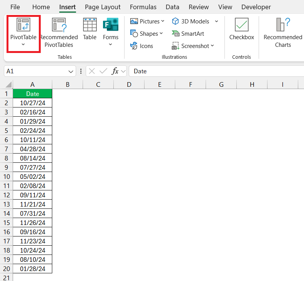Viewport: 304px width, 281px height.
Task: Click the PivotTable icon
Action: [x=23, y=25]
